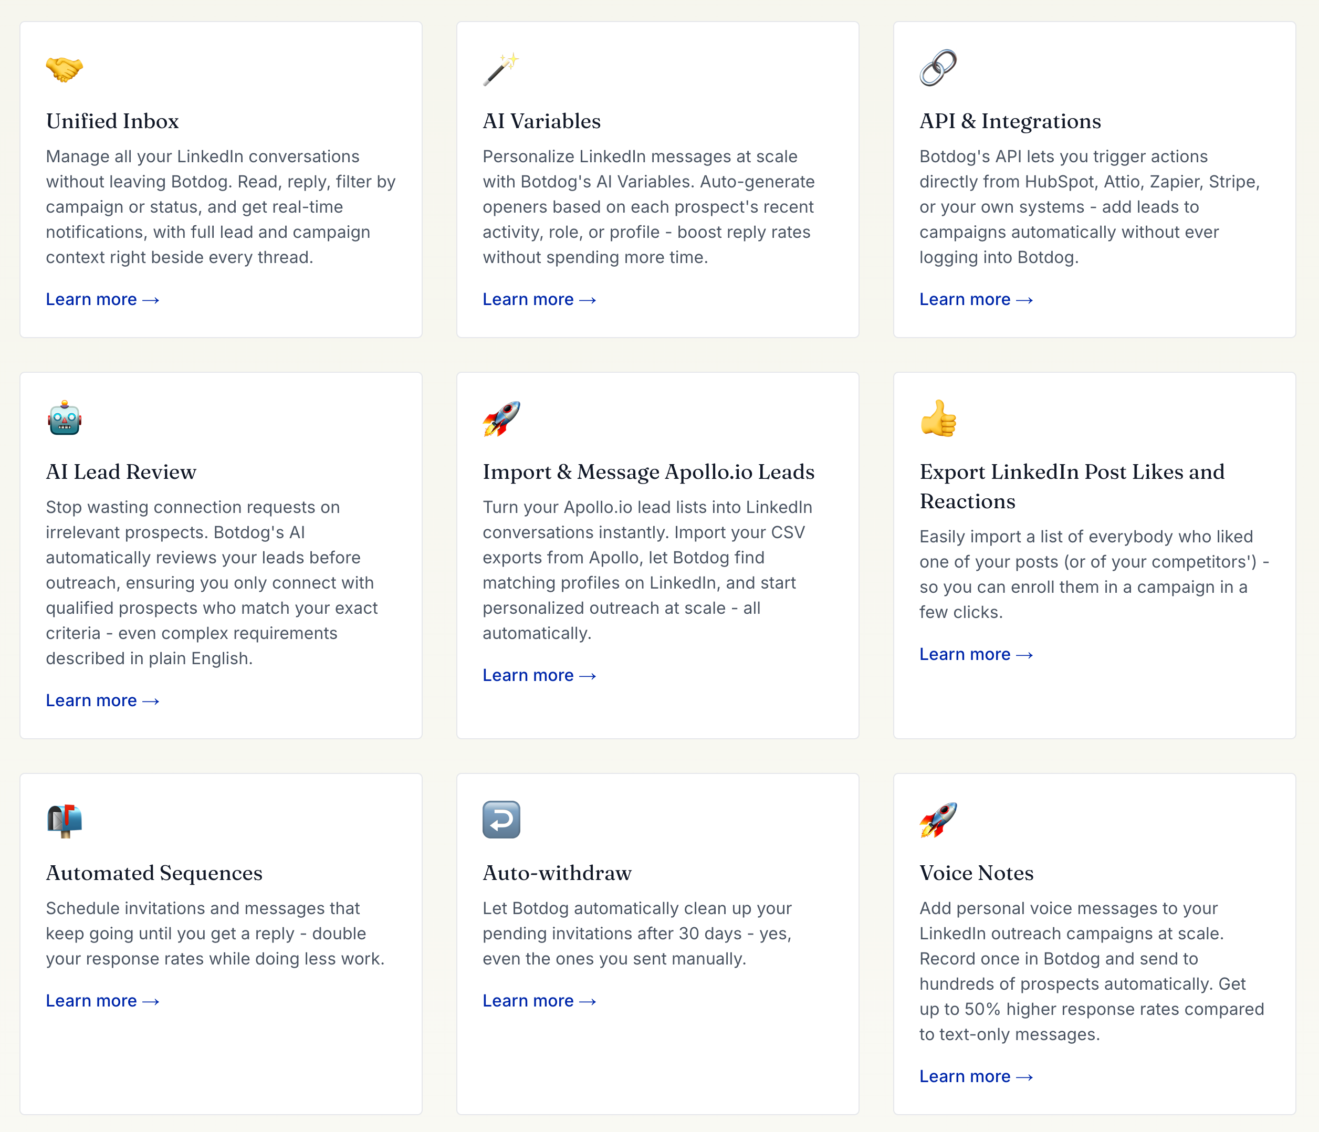Screen dimensions: 1319x1132
Task: Open Learn more for Export LinkedIn Post Likes
Action: tap(976, 654)
